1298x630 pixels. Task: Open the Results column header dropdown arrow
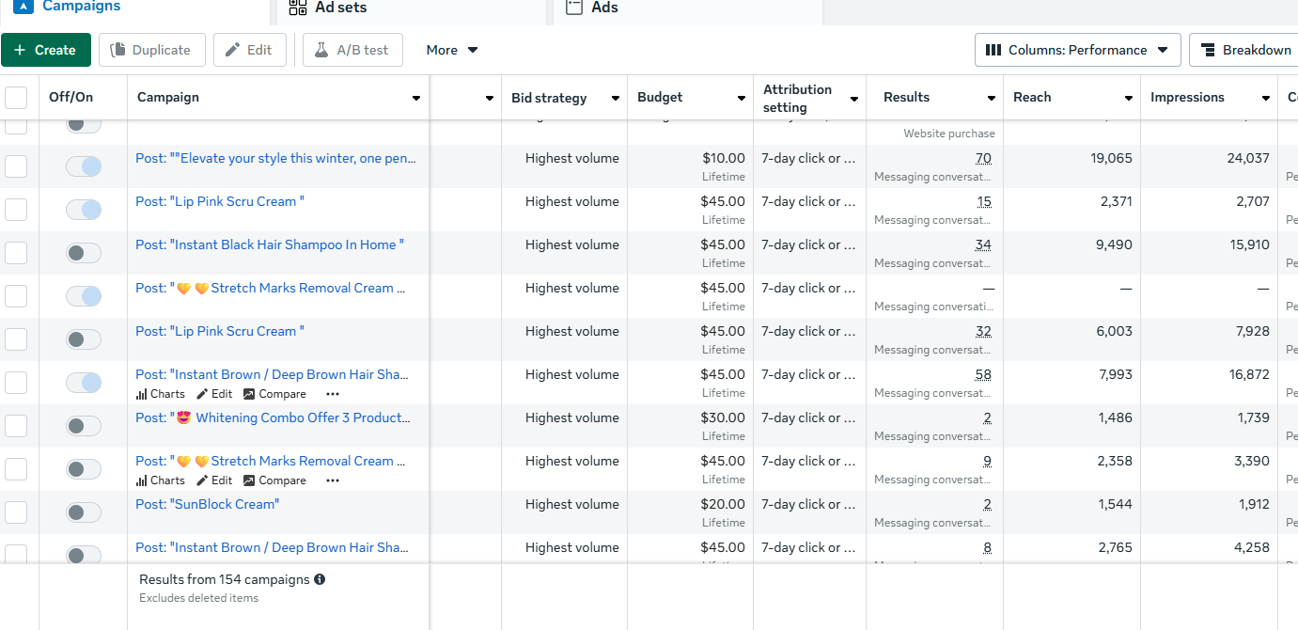[x=991, y=99]
